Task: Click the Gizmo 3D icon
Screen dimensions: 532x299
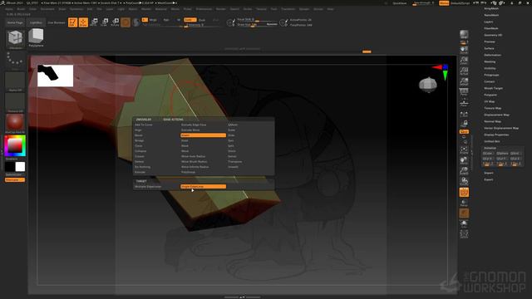Action: 126,22
